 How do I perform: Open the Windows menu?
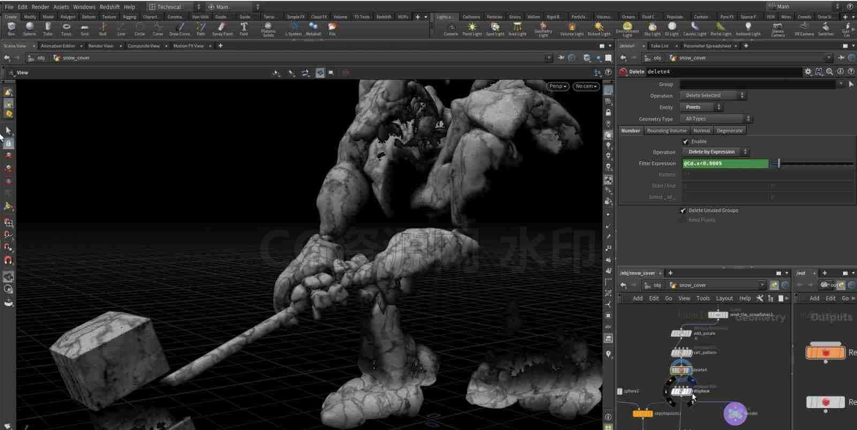84,7
